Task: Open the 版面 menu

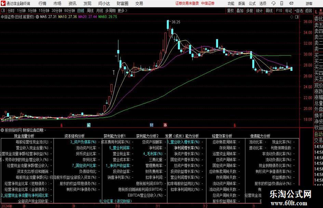Action: (x=241, y=3)
